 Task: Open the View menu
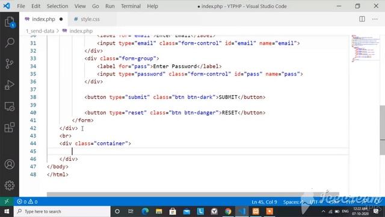point(80,6)
